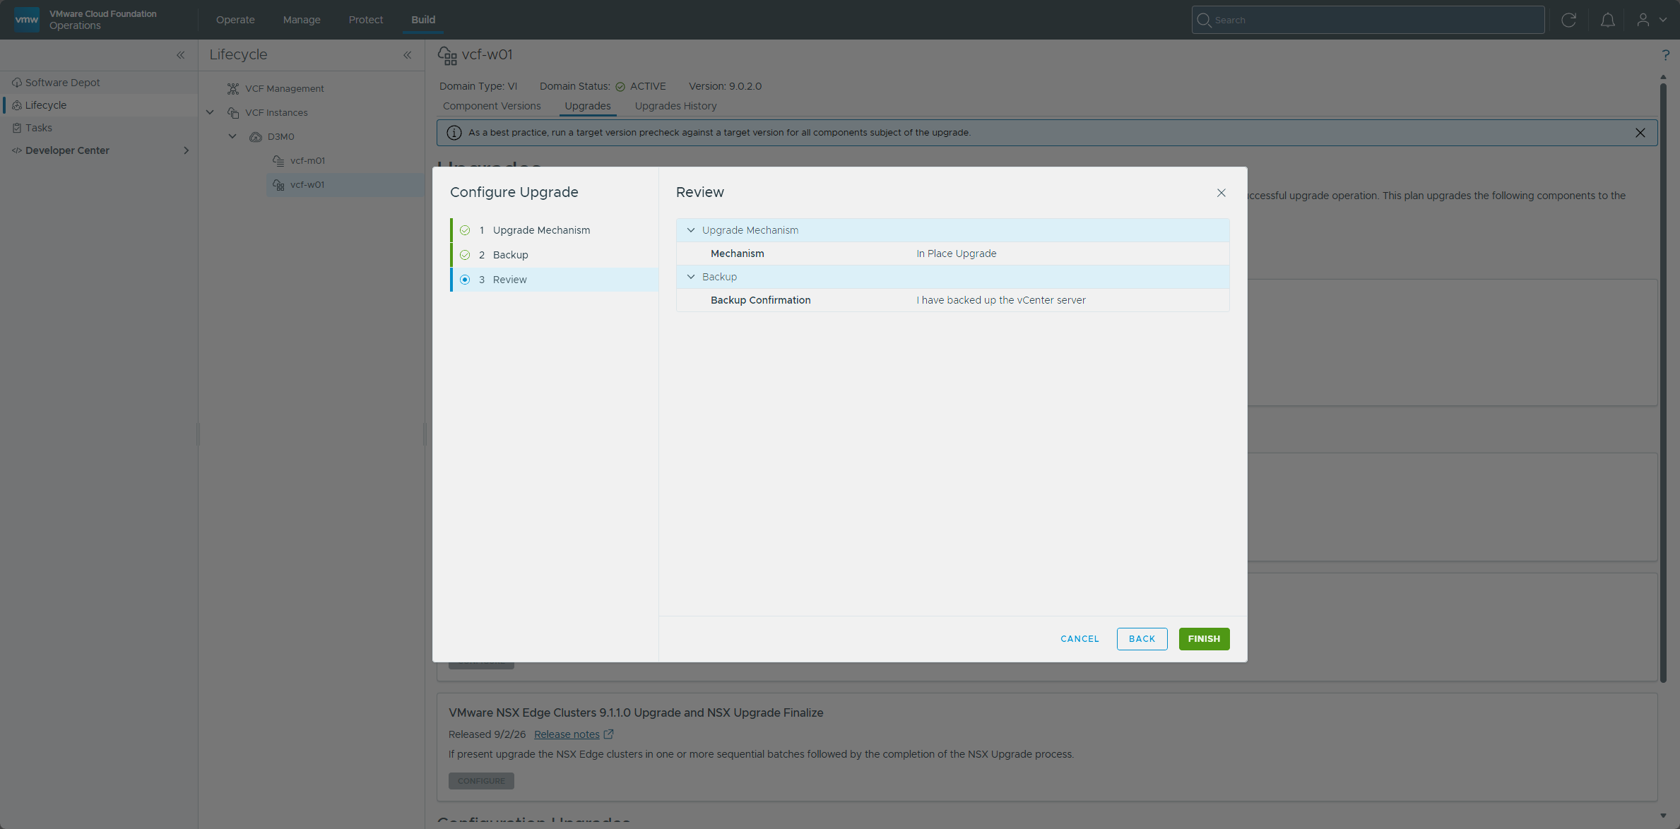This screenshot has height=829, width=1680.
Task: Click the info icon in the banner
Action: (x=454, y=133)
